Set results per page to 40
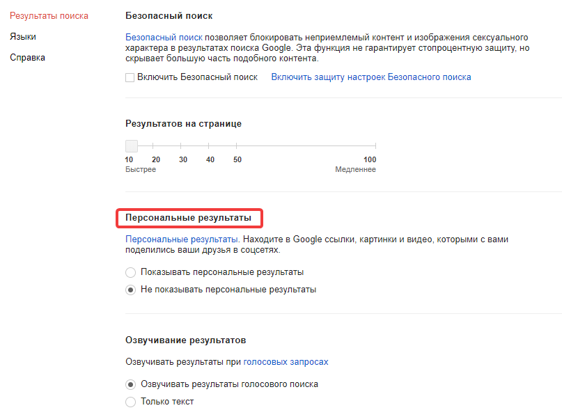Image resolution: width=562 pixels, height=417 pixels. click(x=210, y=146)
